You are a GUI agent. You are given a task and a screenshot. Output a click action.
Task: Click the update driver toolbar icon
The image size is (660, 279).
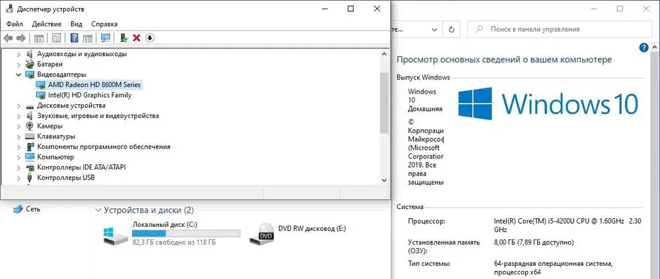click(123, 38)
